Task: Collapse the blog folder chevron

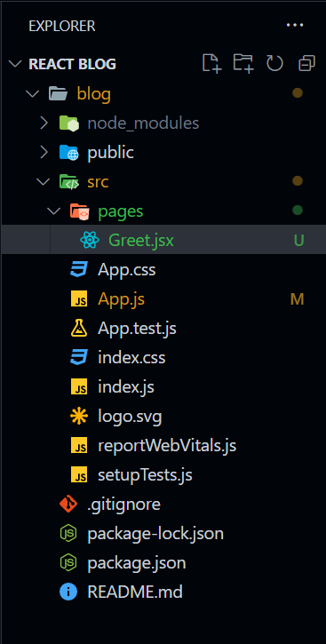Action: pos(32,94)
